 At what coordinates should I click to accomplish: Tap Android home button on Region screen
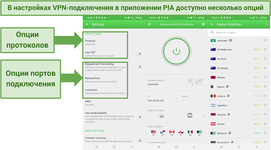coord(239,147)
